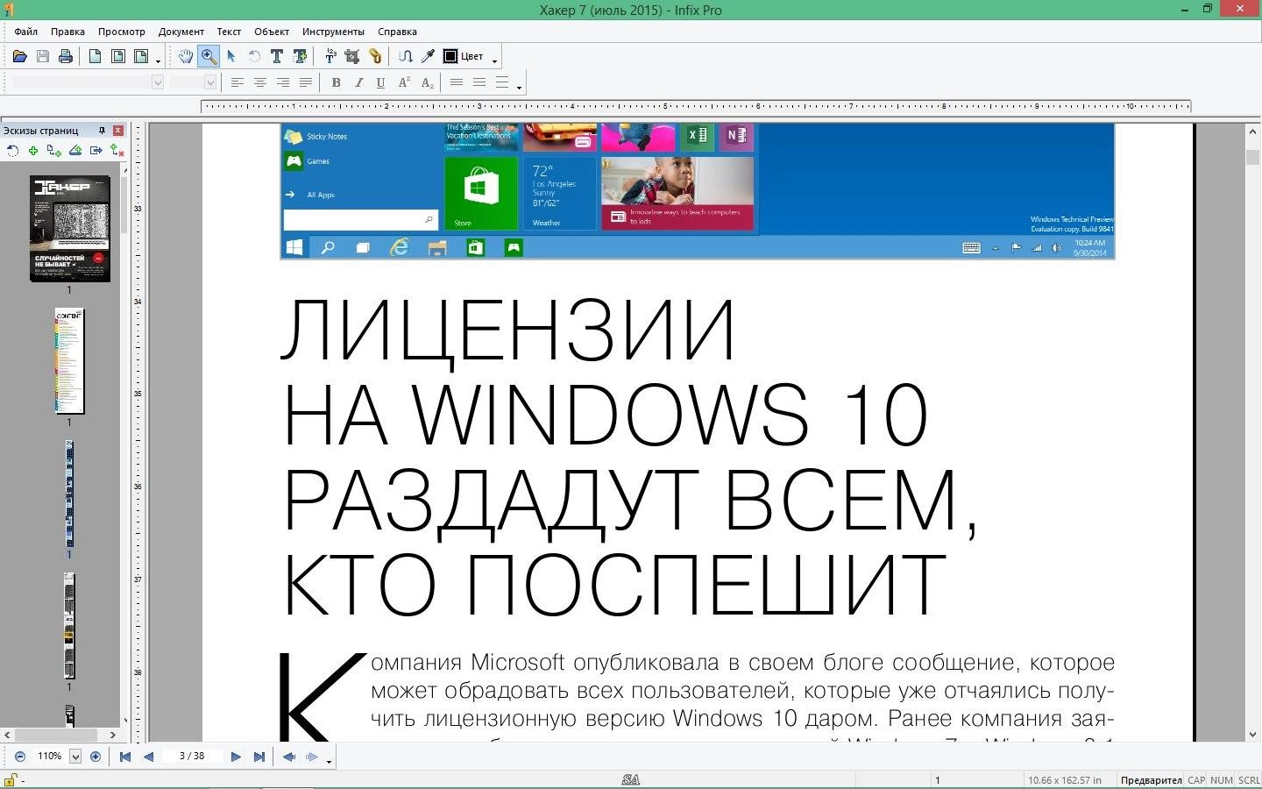This screenshot has width=1262, height=789.
Task: Select the Хакер cover page thumbnail
Action: point(70,229)
